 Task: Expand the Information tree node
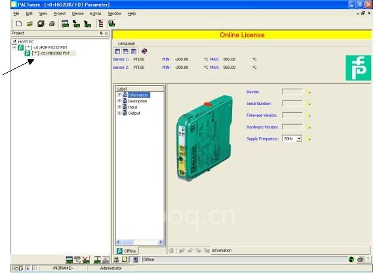tap(119, 95)
